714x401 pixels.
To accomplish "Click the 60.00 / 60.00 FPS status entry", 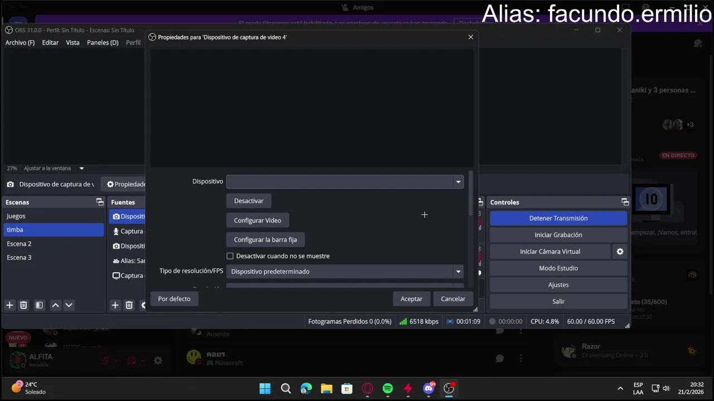I will (591, 321).
